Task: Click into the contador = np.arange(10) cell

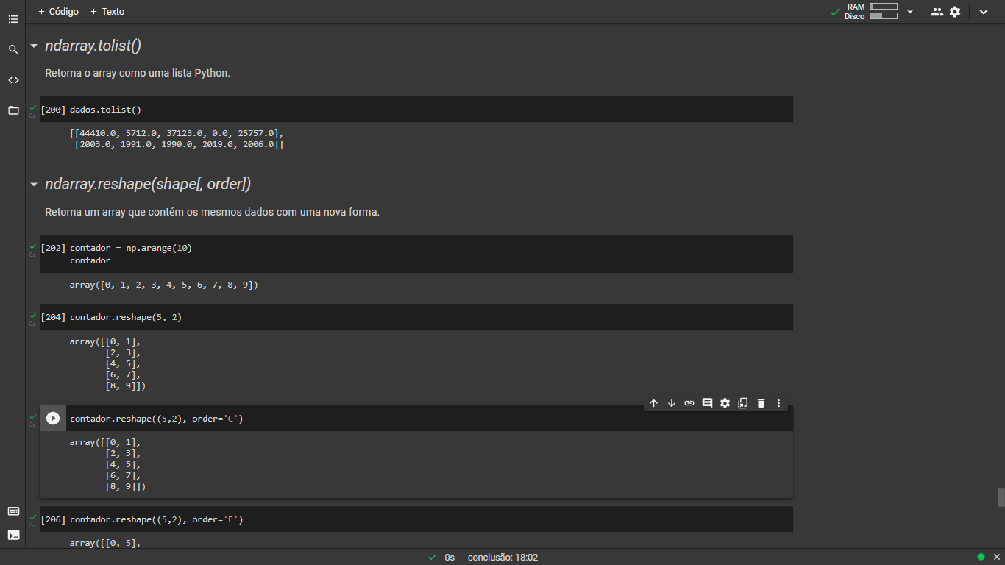Action: 416,254
